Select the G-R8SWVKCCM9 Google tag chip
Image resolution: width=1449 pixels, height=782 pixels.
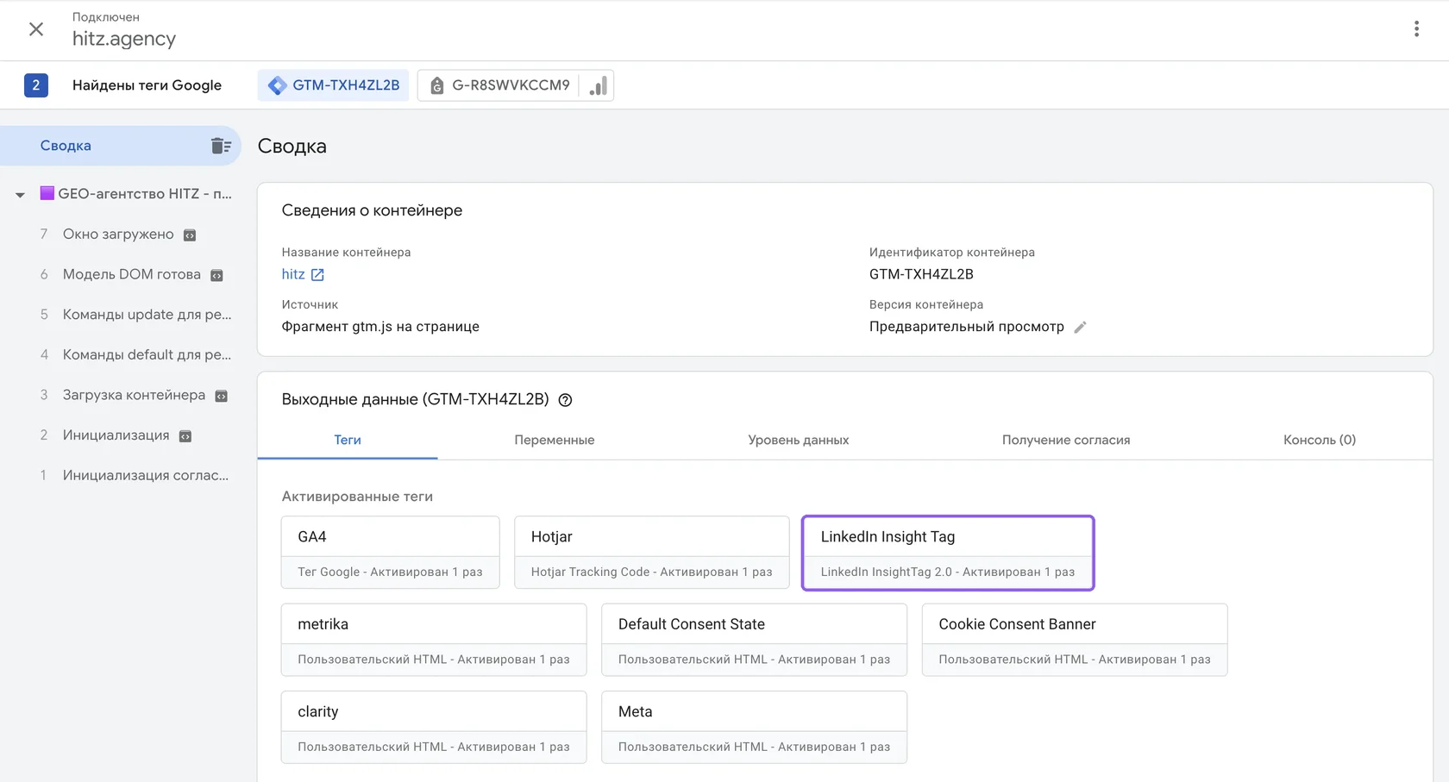pos(515,85)
